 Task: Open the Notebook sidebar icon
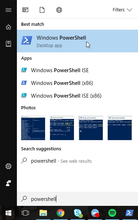point(8,44)
